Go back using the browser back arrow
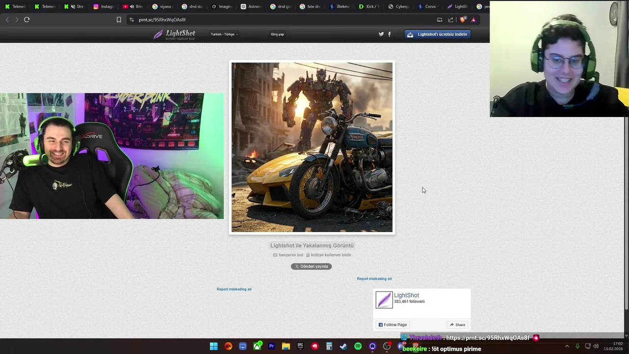 7,20
